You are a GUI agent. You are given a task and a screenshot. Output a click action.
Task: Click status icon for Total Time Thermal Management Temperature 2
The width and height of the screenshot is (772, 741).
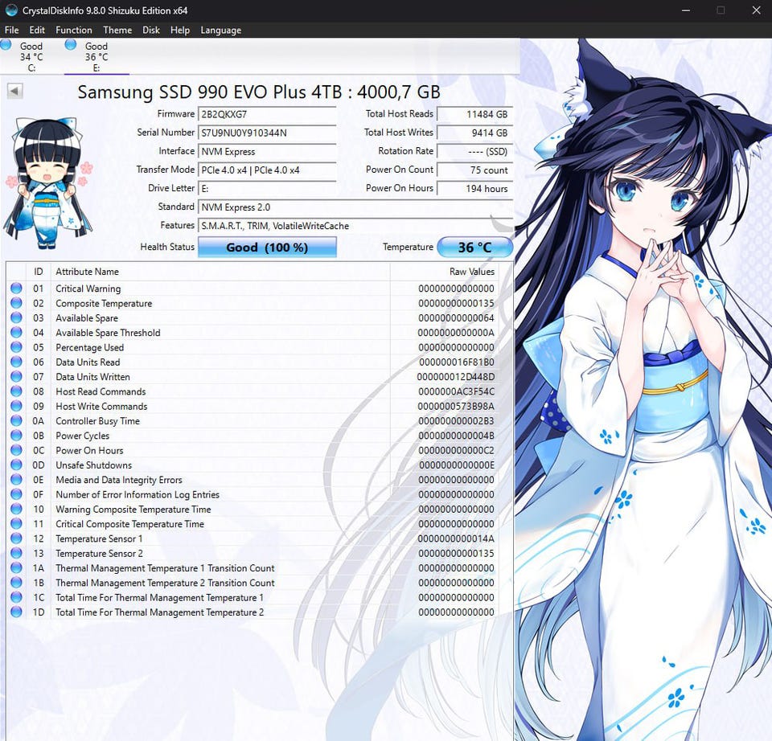pyautogui.click(x=16, y=612)
